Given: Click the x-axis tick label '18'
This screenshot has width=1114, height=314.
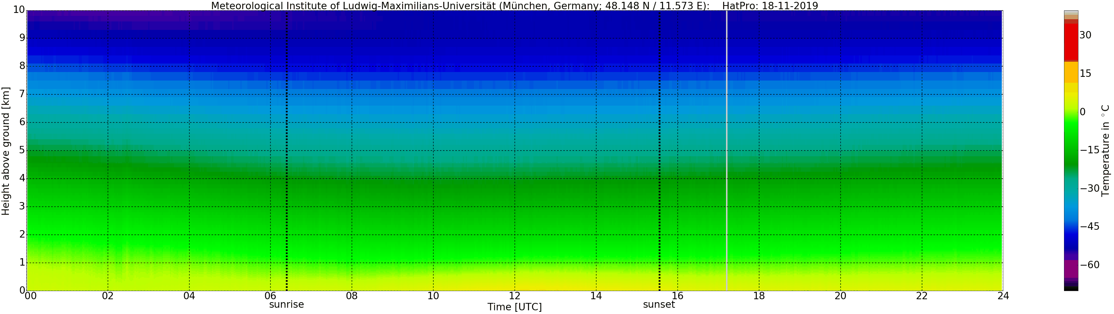Looking at the screenshot, I should (759, 296).
